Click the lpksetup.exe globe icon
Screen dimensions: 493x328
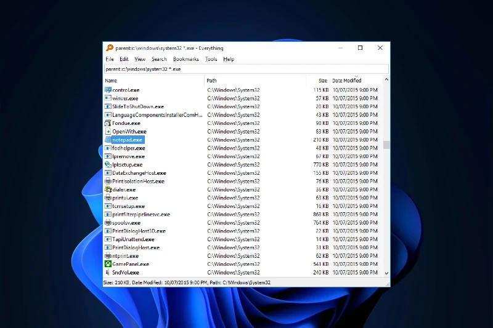[x=108, y=164]
